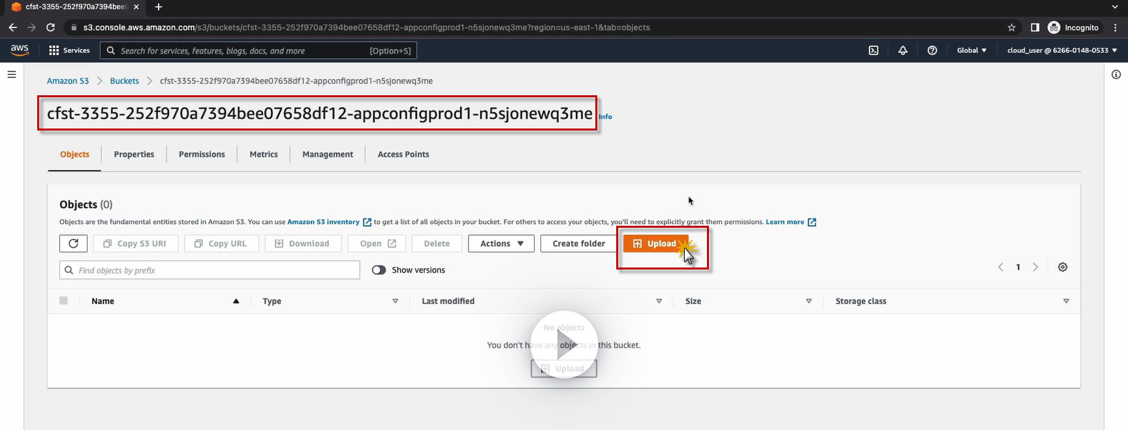Open Last modified column sort arrow
This screenshot has width=1128, height=430.
(659, 301)
